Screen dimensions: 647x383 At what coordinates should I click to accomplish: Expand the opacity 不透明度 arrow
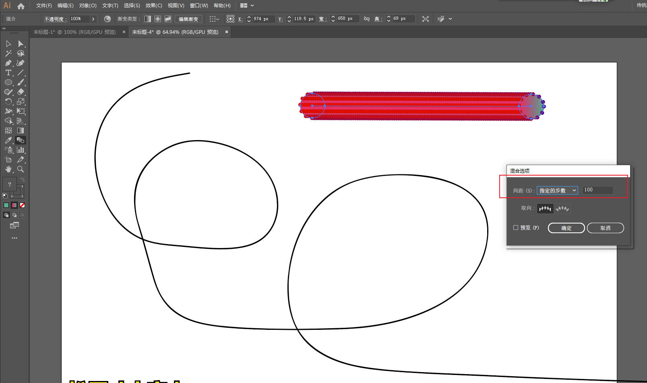click(x=93, y=19)
